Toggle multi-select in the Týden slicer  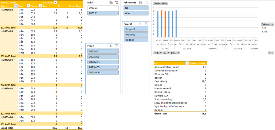[x=111, y=46]
